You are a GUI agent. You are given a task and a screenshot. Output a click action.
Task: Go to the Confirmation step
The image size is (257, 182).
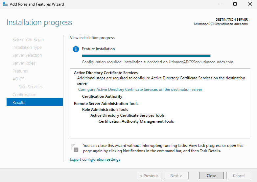(x=24, y=94)
